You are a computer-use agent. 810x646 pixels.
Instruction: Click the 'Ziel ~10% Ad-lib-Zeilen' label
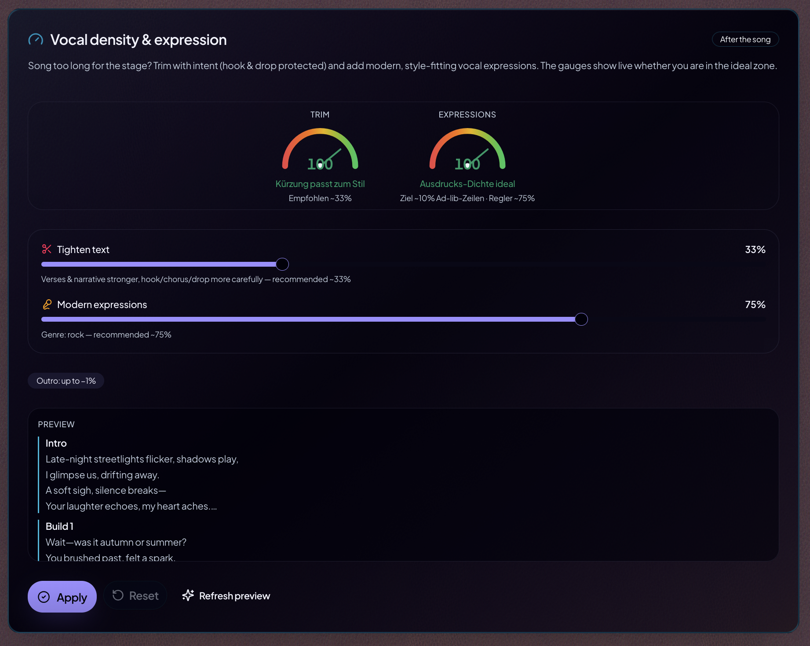pos(442,198)
